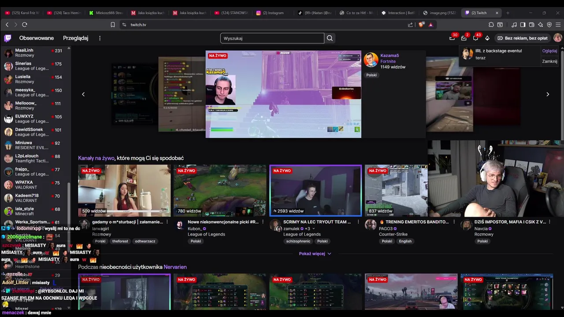Click the Brave Rewards triangle icon
The image size is (564, 317).
click(431, 25)
